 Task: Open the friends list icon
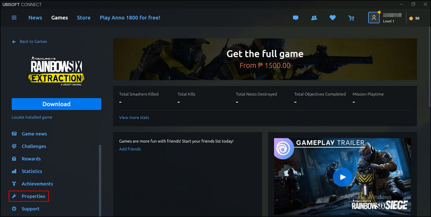(314, 18)
